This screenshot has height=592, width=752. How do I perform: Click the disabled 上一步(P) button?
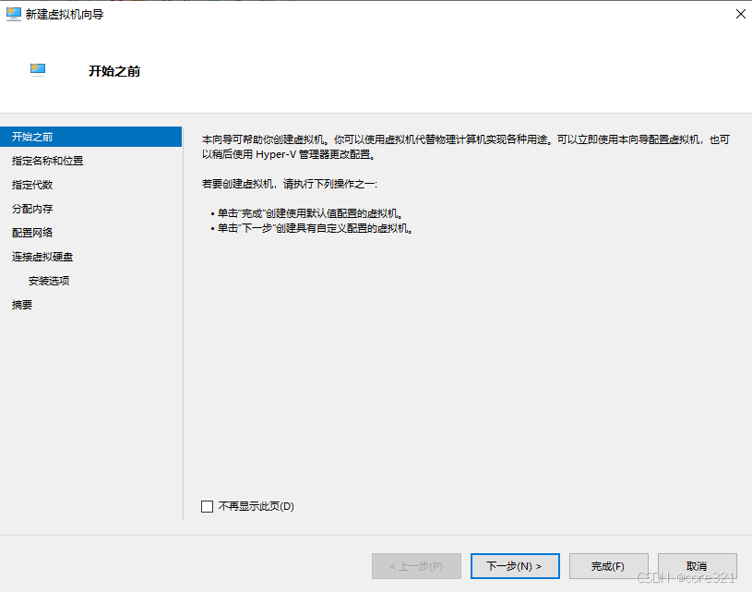pos(416,566)
